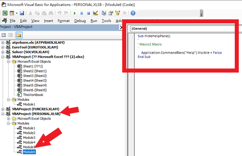
Task: Open the Insert menu
Action: 49,21
